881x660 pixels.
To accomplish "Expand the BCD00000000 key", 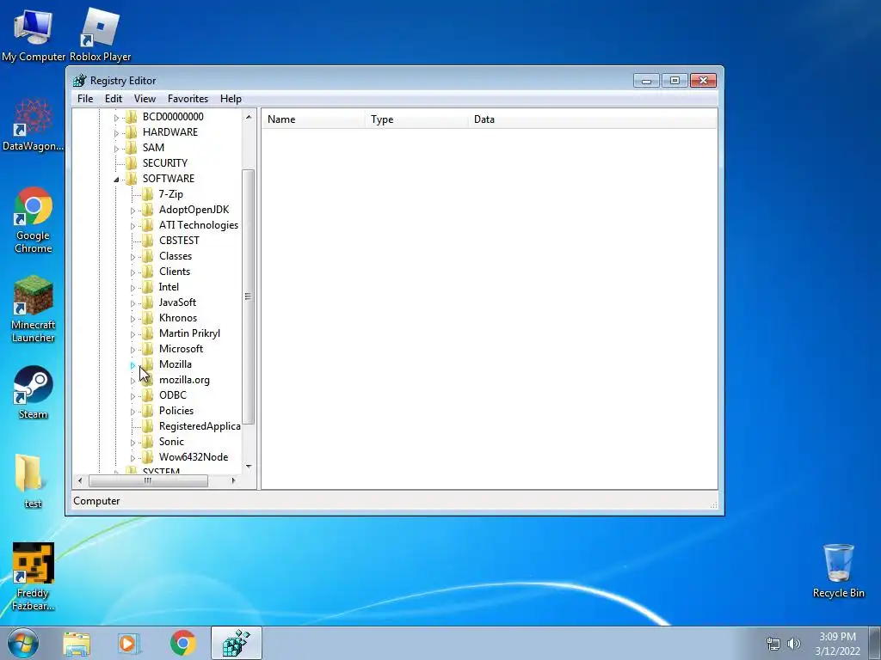I will [116, 118].
